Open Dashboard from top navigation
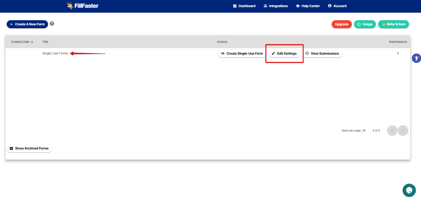421x199 pixels. 244,6
